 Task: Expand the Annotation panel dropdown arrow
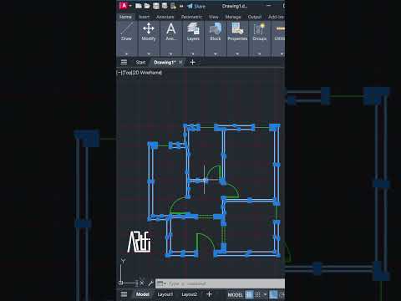coord(170,54)
